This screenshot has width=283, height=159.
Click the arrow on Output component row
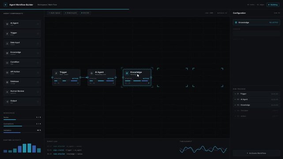coord(38,102)
